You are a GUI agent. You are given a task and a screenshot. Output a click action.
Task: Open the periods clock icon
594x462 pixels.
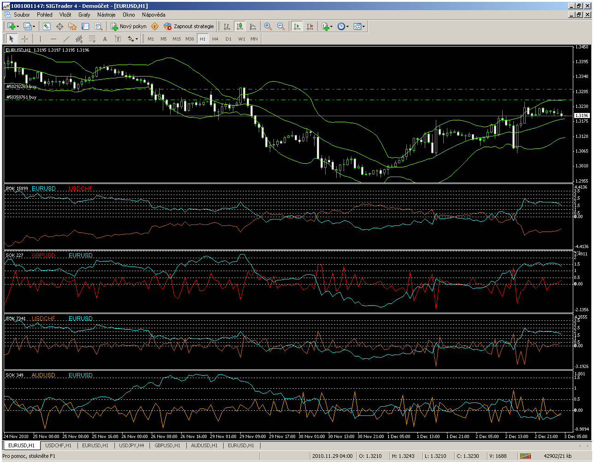click(x=341, y=27)
